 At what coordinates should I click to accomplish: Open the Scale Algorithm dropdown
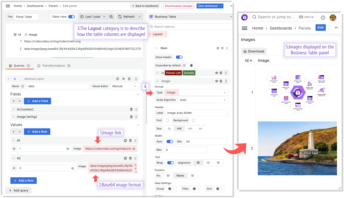pos(203,100)
